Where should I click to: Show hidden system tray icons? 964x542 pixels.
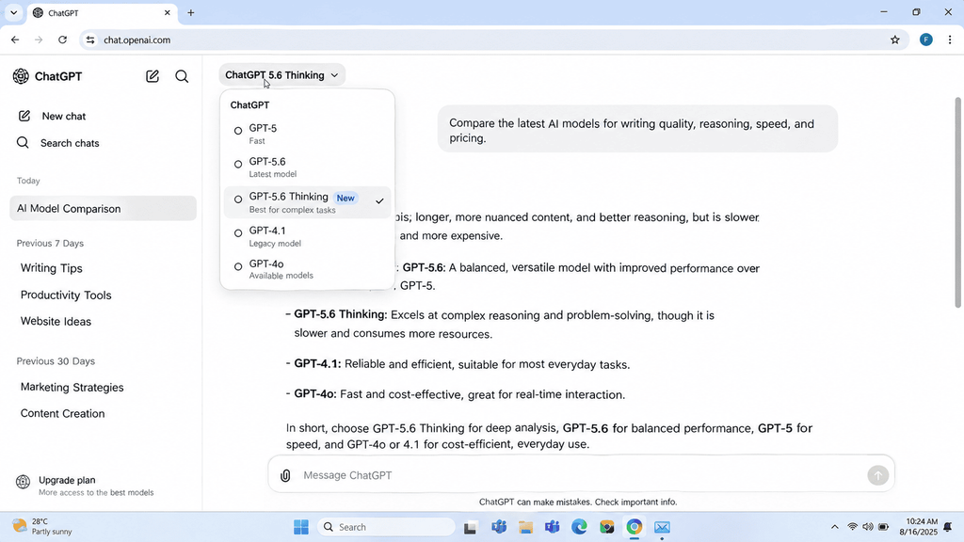tap(834, 527)
